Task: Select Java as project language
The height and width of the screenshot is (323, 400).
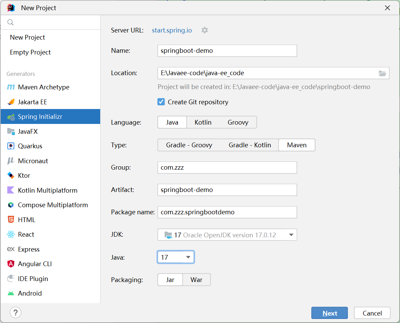Action: tap(172, 123)
